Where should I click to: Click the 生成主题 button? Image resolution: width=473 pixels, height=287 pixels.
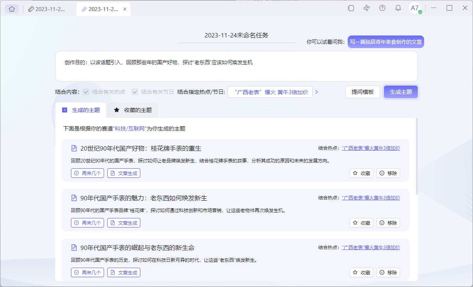tap(400, 91)
